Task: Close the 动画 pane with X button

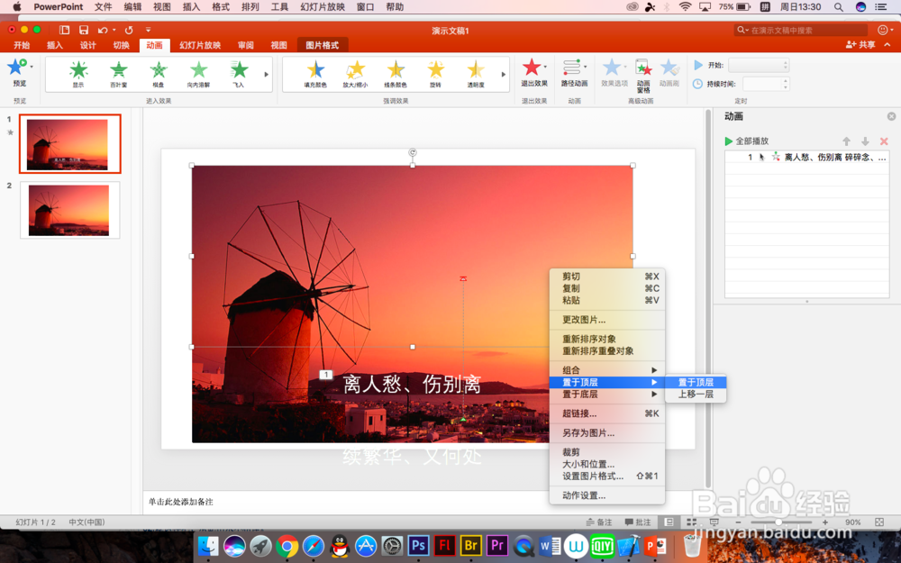Action: pyautogui.click(x=891, y=116)
